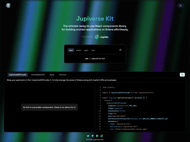Open the npm link in the footer

click(97, 136)
